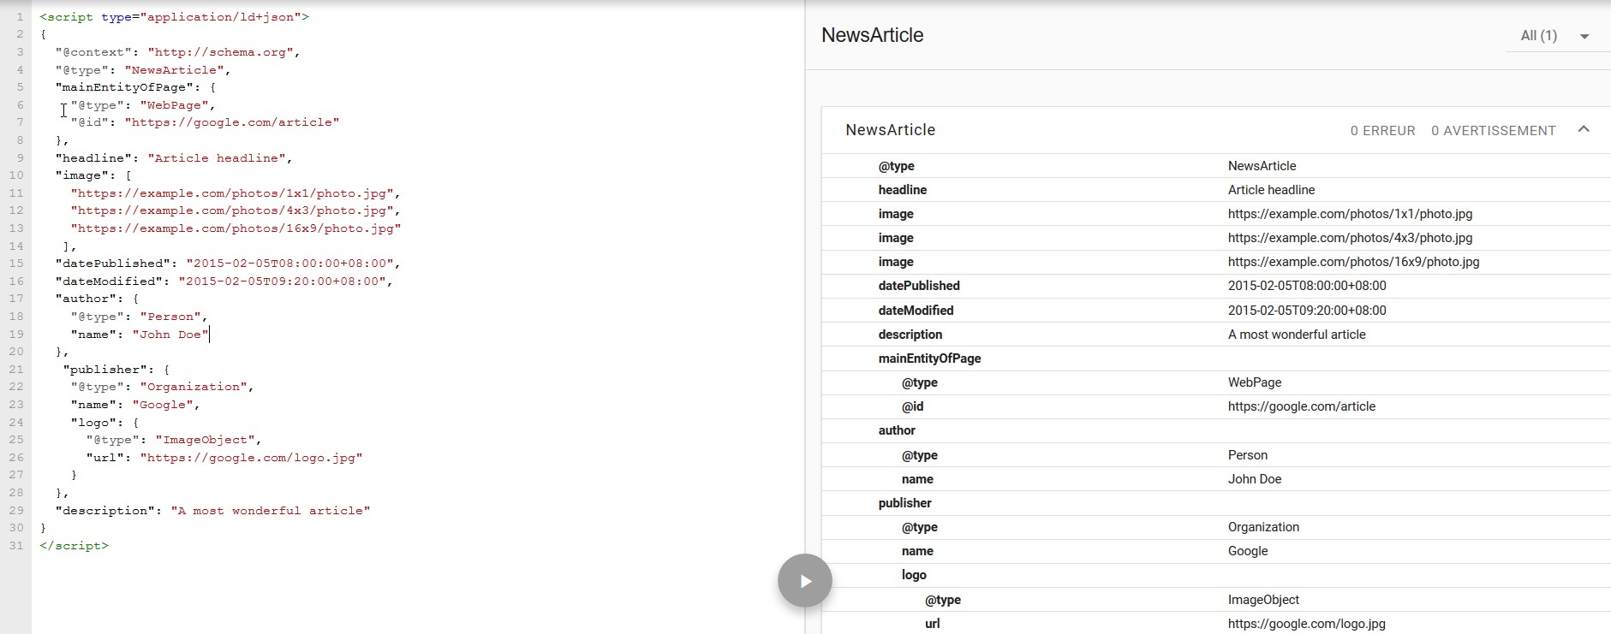Click the 0 ERREUR error count
This screenshot has width=1611, height=634.
point(1382,131)
